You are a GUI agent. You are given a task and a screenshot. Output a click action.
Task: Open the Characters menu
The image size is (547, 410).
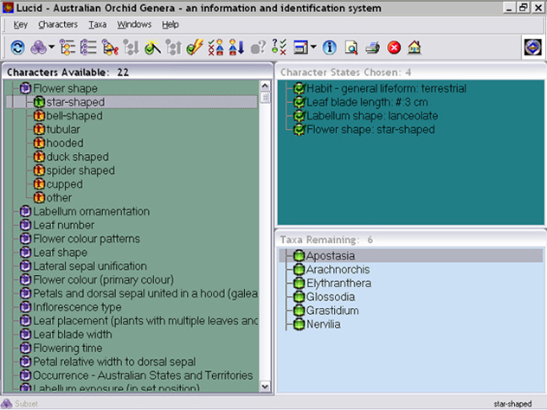point(58,24)
